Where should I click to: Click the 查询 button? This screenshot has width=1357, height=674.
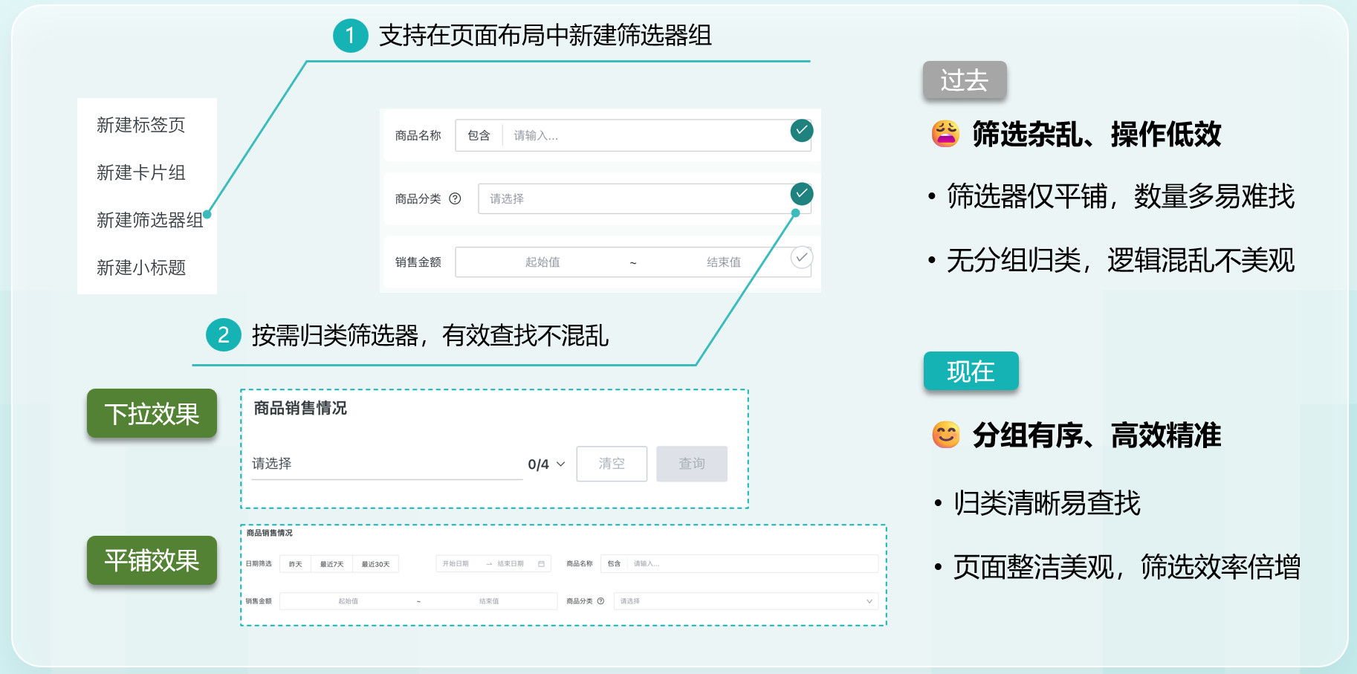tap(691, 464)
